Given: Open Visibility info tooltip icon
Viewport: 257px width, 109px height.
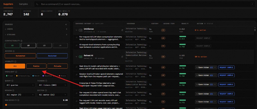Looking at the screenshot, I should coord(15,62).
